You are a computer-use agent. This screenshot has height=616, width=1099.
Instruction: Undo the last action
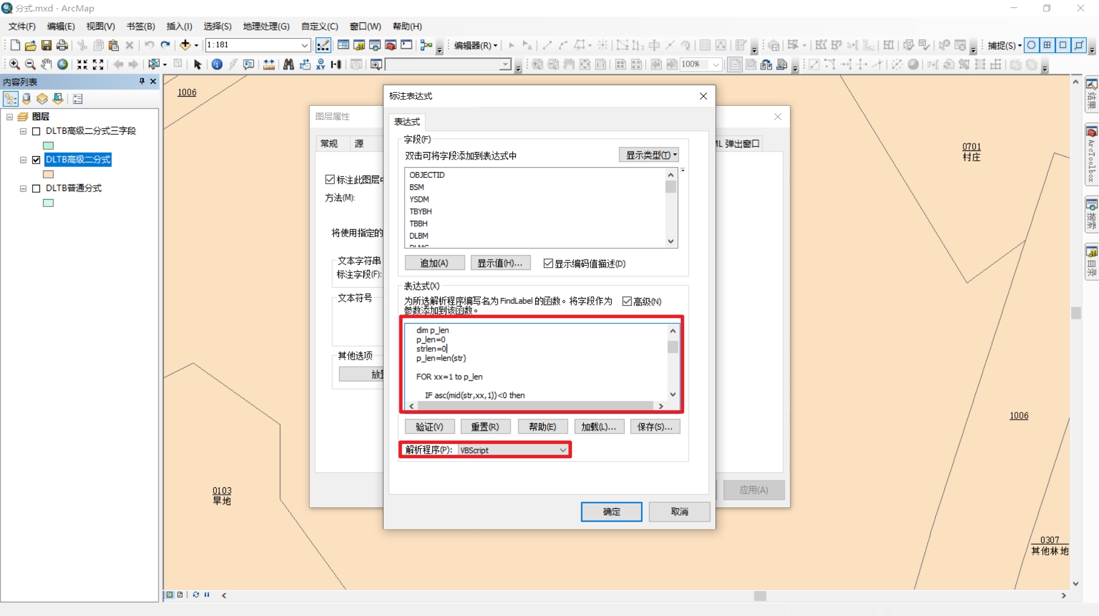pos(149,45)
